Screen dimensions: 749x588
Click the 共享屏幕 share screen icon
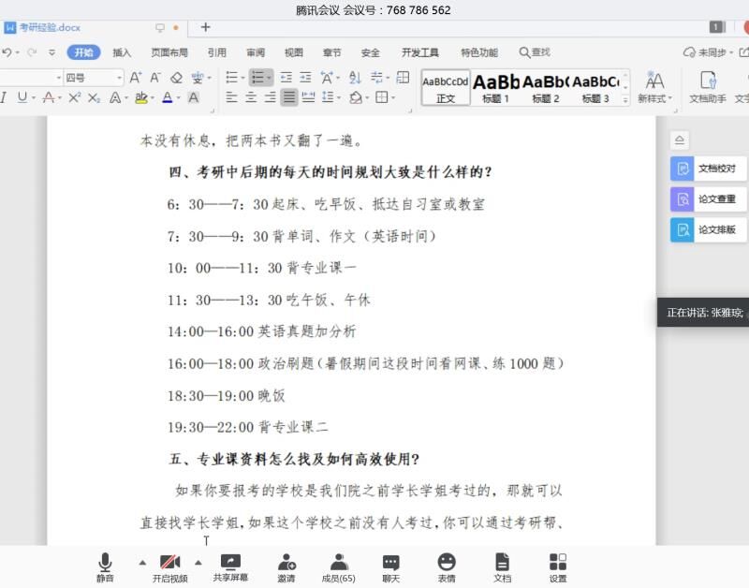tap(230, 566)
